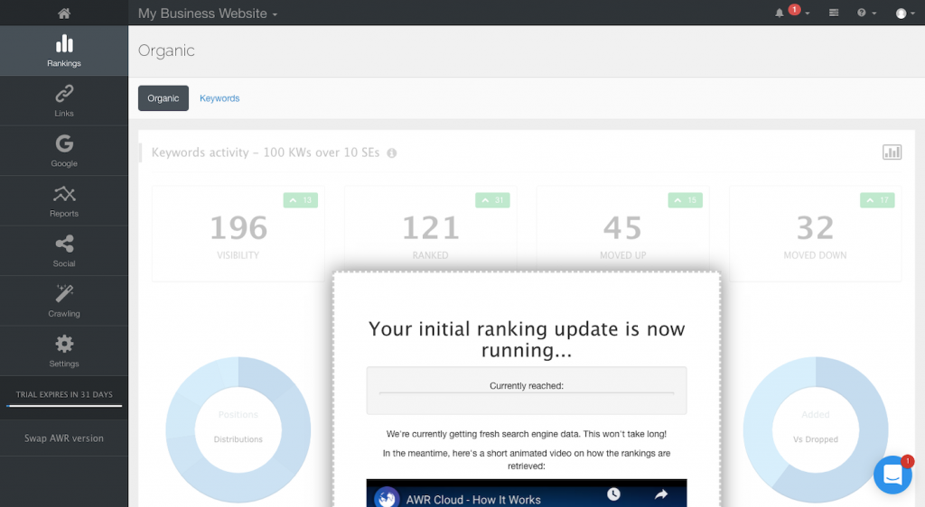Open the Links section
The height and width of the screenshot is (507, 925).
pos(64,101)
